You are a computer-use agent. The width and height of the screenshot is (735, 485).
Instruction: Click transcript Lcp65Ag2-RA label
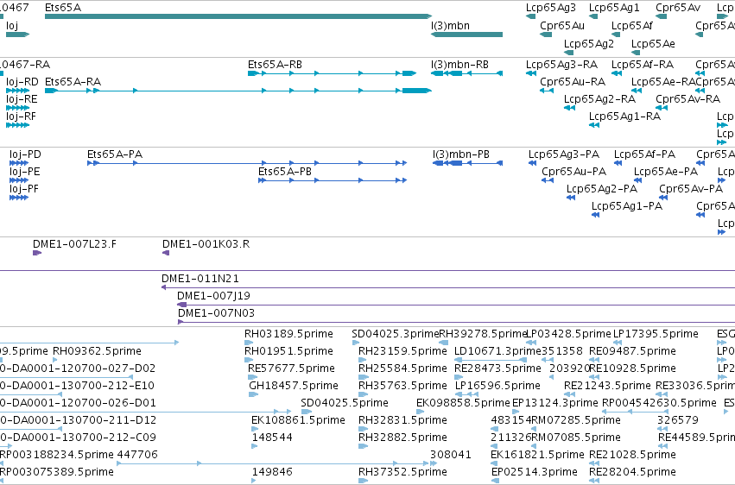point(599,98)
